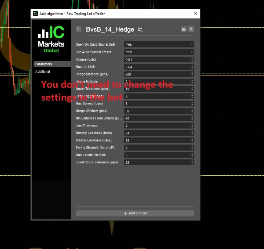Close the Add algorithm dialog

(195, 14)
